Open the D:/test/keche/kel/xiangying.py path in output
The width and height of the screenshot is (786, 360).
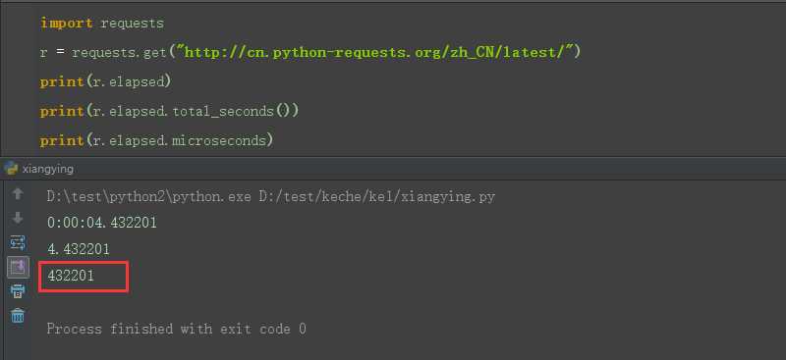(376, 197)
